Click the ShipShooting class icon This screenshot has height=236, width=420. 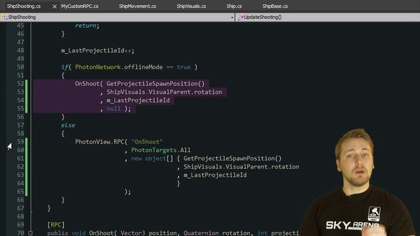point(5,17)
